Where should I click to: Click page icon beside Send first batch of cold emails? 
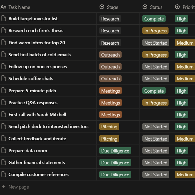[4, 54]
